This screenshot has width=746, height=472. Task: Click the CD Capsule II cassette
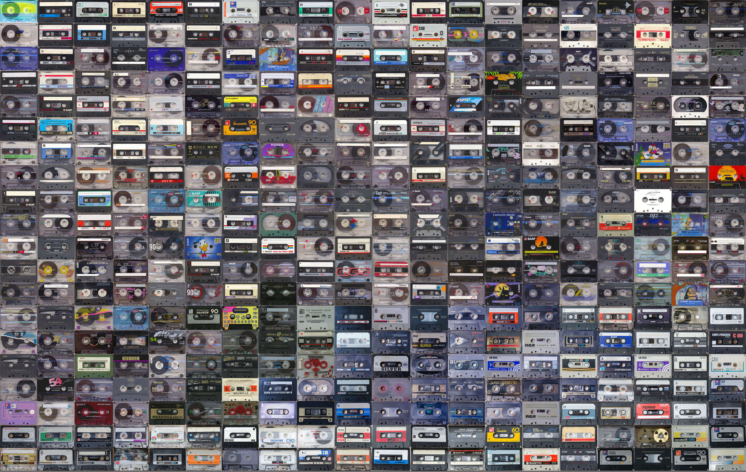[x=428, y=413]
